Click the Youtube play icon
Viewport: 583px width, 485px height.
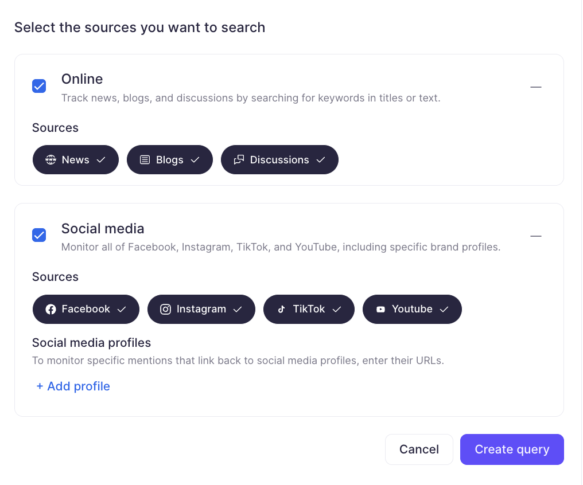point(380,309)
